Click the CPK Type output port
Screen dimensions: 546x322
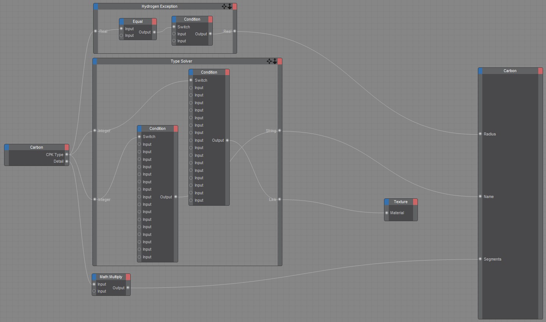pos(67,155)
